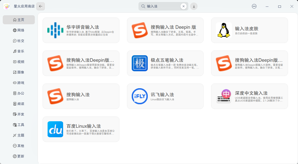Open the 图像 category
The height and width of the screenshot is (164, 298).
point(19,72)
